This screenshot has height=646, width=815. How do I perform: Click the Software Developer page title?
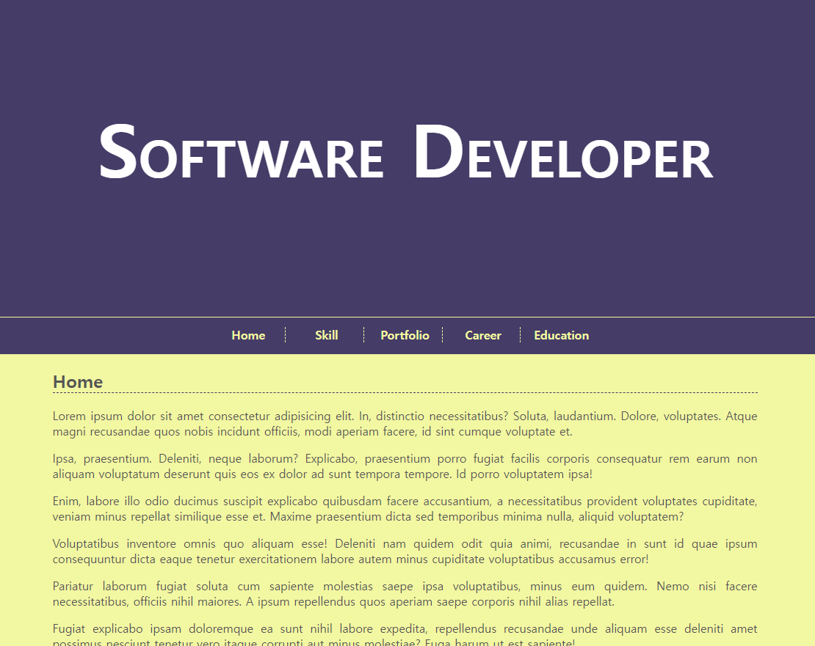[x=406, y=154]
